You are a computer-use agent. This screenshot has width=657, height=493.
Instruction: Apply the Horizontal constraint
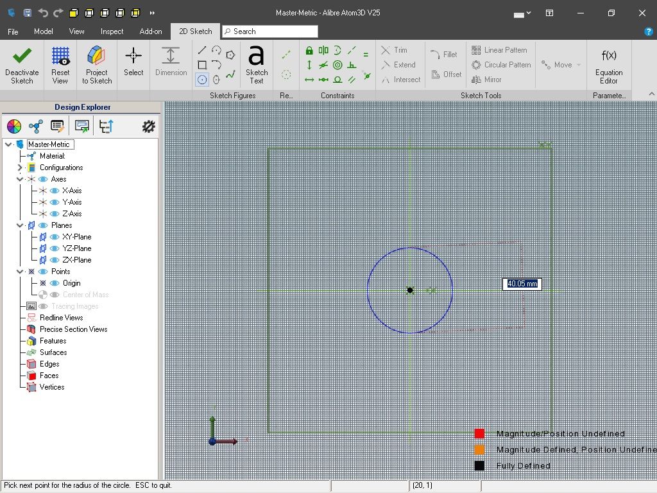click(309, 80)
